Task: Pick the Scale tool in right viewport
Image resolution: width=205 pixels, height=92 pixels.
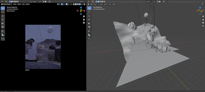Action: 89,23
